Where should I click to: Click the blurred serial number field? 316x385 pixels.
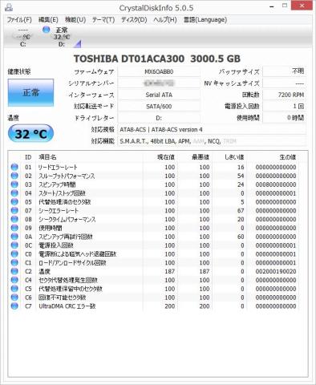(x=159, y=83)
